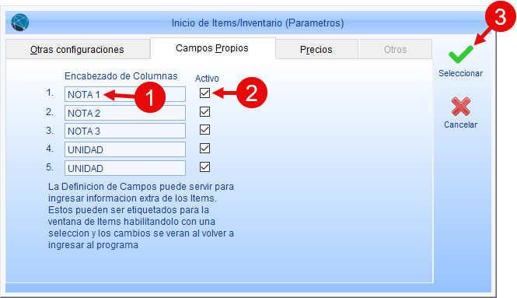The height and width of the screenshot is (298, 517).
Task: Disable the Activo checkbox on row 4
Action: point(204,148)
